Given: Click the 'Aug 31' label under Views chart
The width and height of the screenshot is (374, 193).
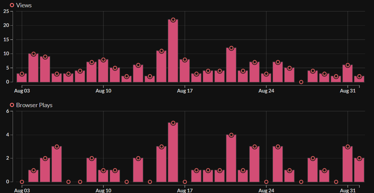Looking at the screenshot, I should [348, 91].
